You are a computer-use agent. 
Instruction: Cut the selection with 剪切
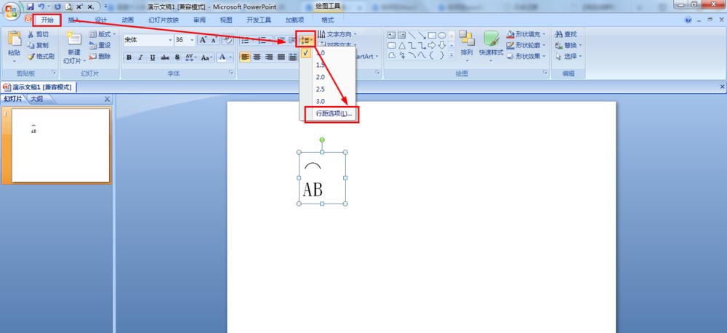click(x=38, y=34)
